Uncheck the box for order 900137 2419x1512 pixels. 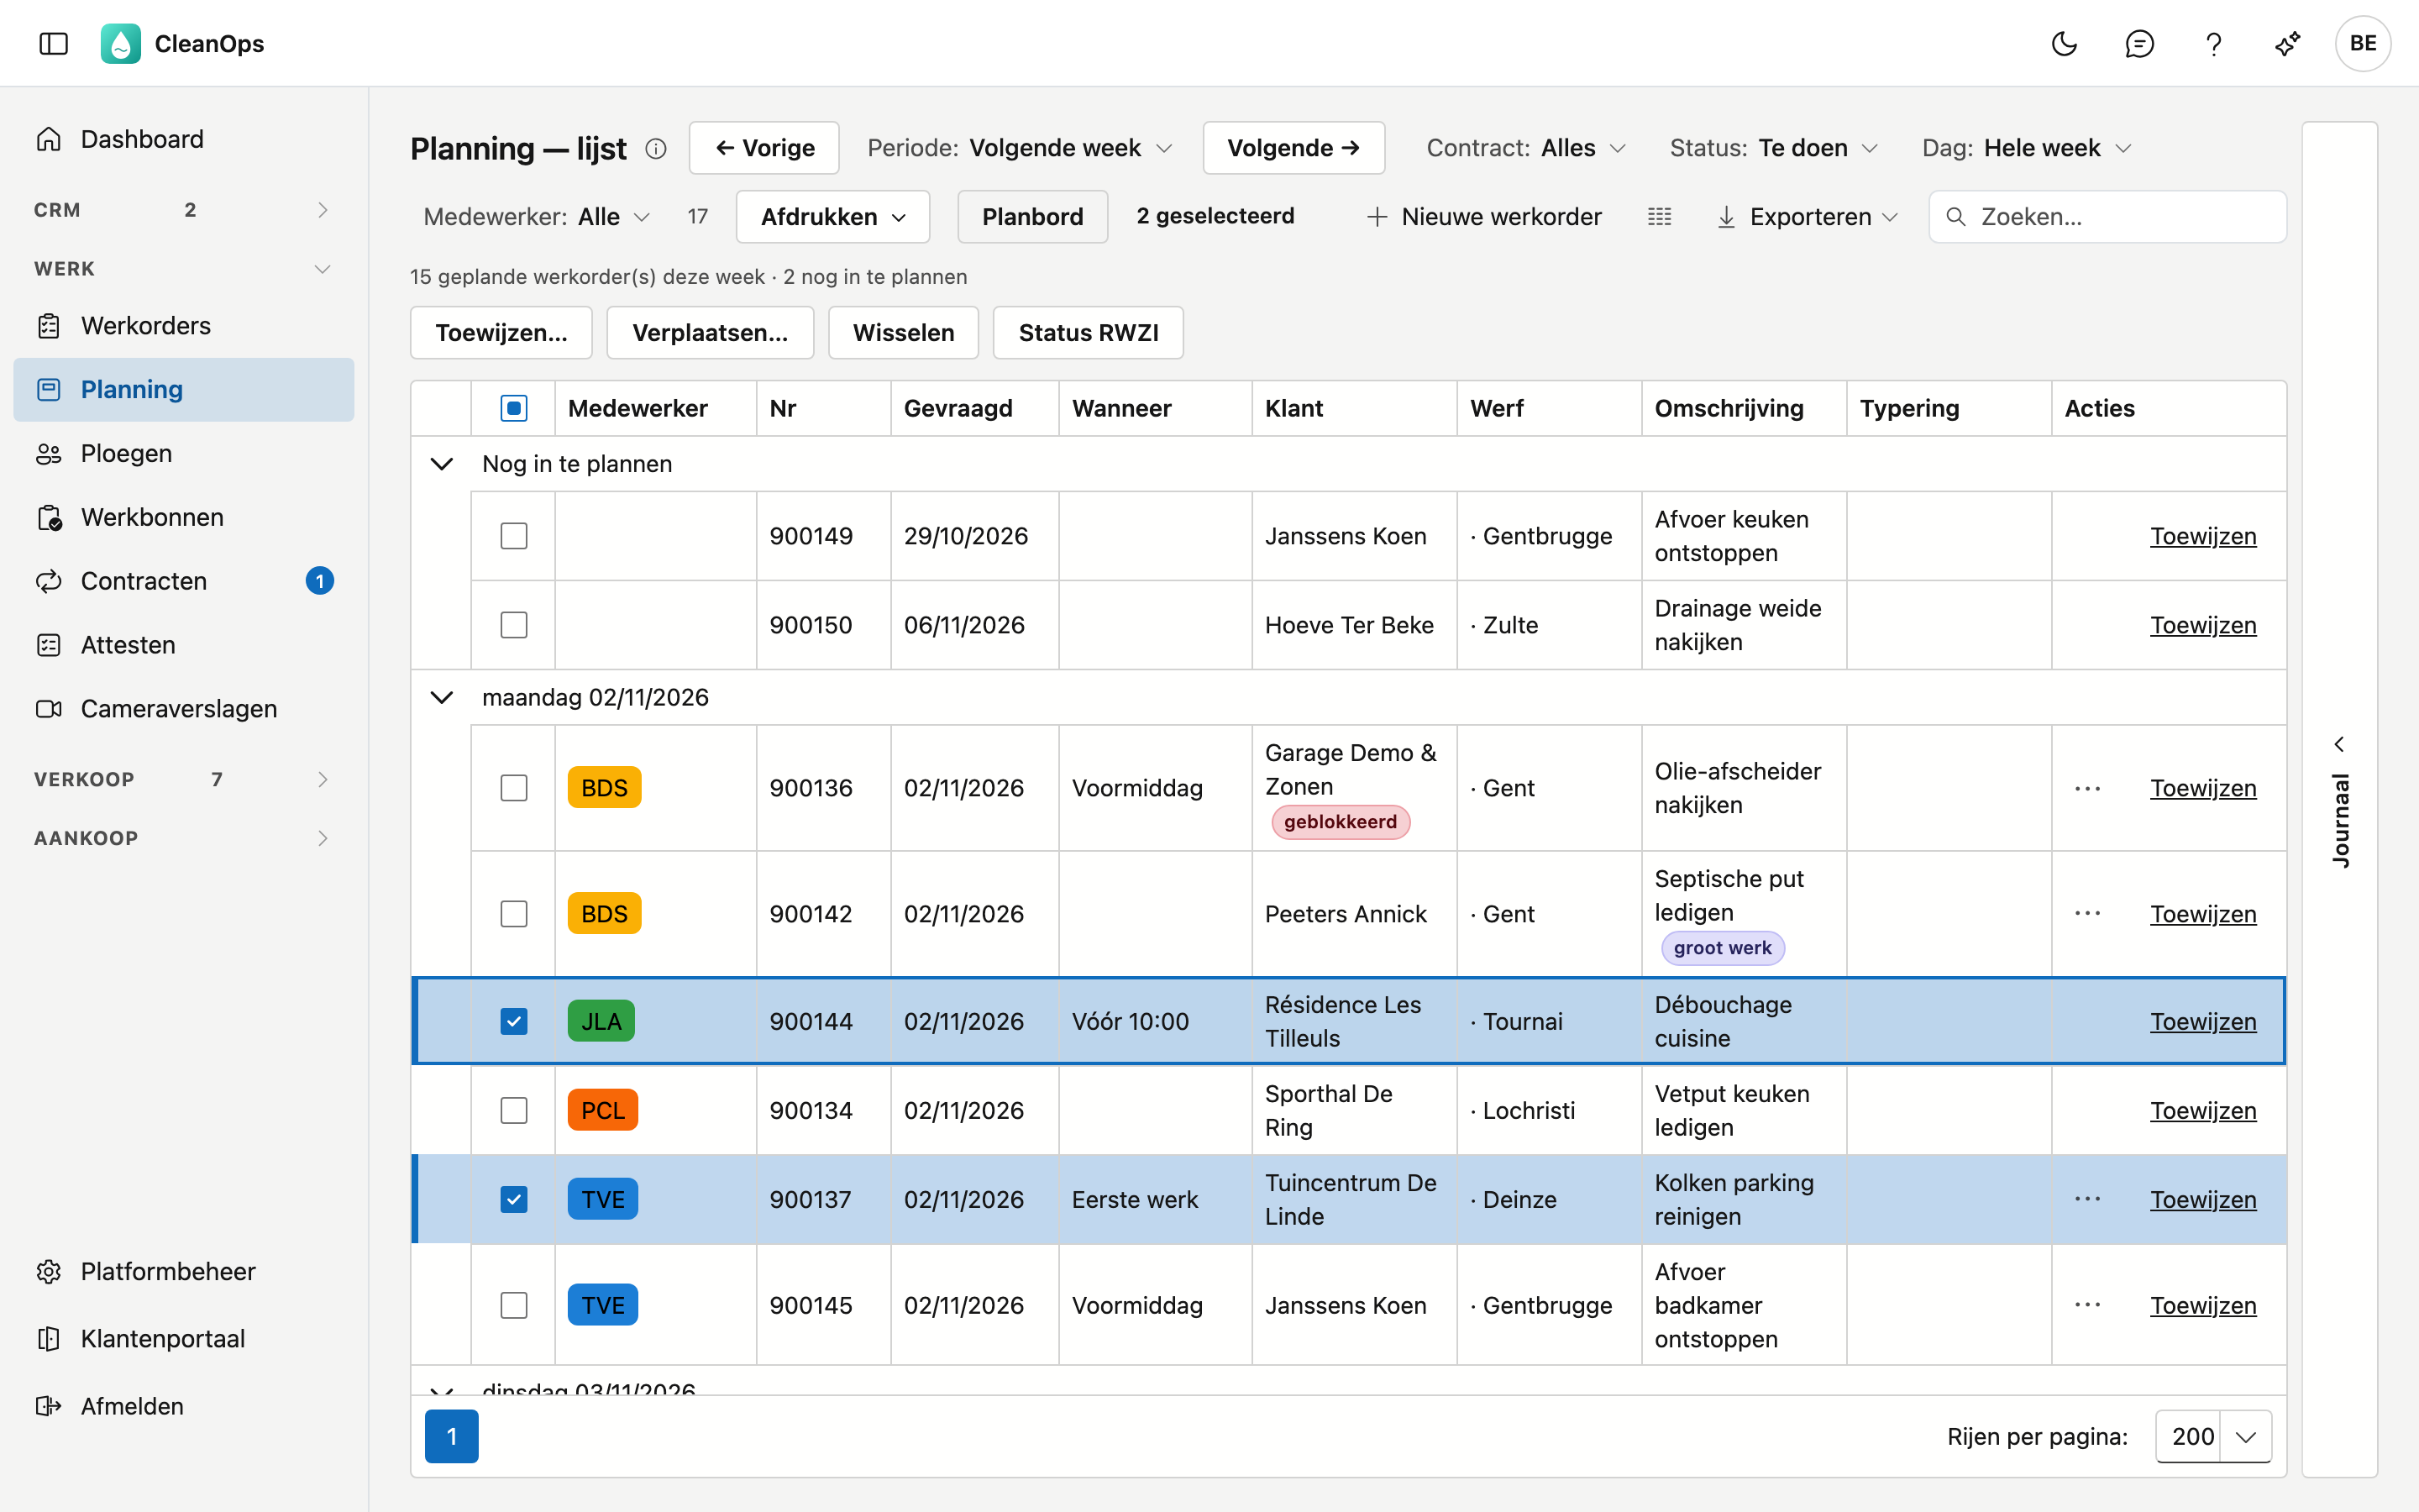pos(514,1199)
